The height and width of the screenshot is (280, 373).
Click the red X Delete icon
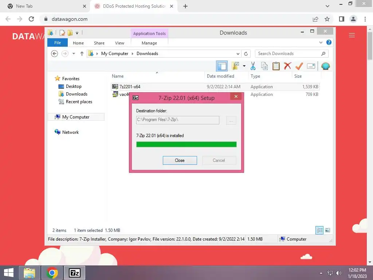pos(287,66)
